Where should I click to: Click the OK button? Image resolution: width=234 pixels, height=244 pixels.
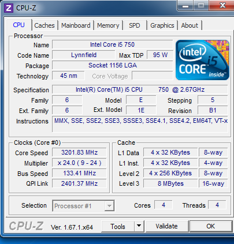coord(211,226)
